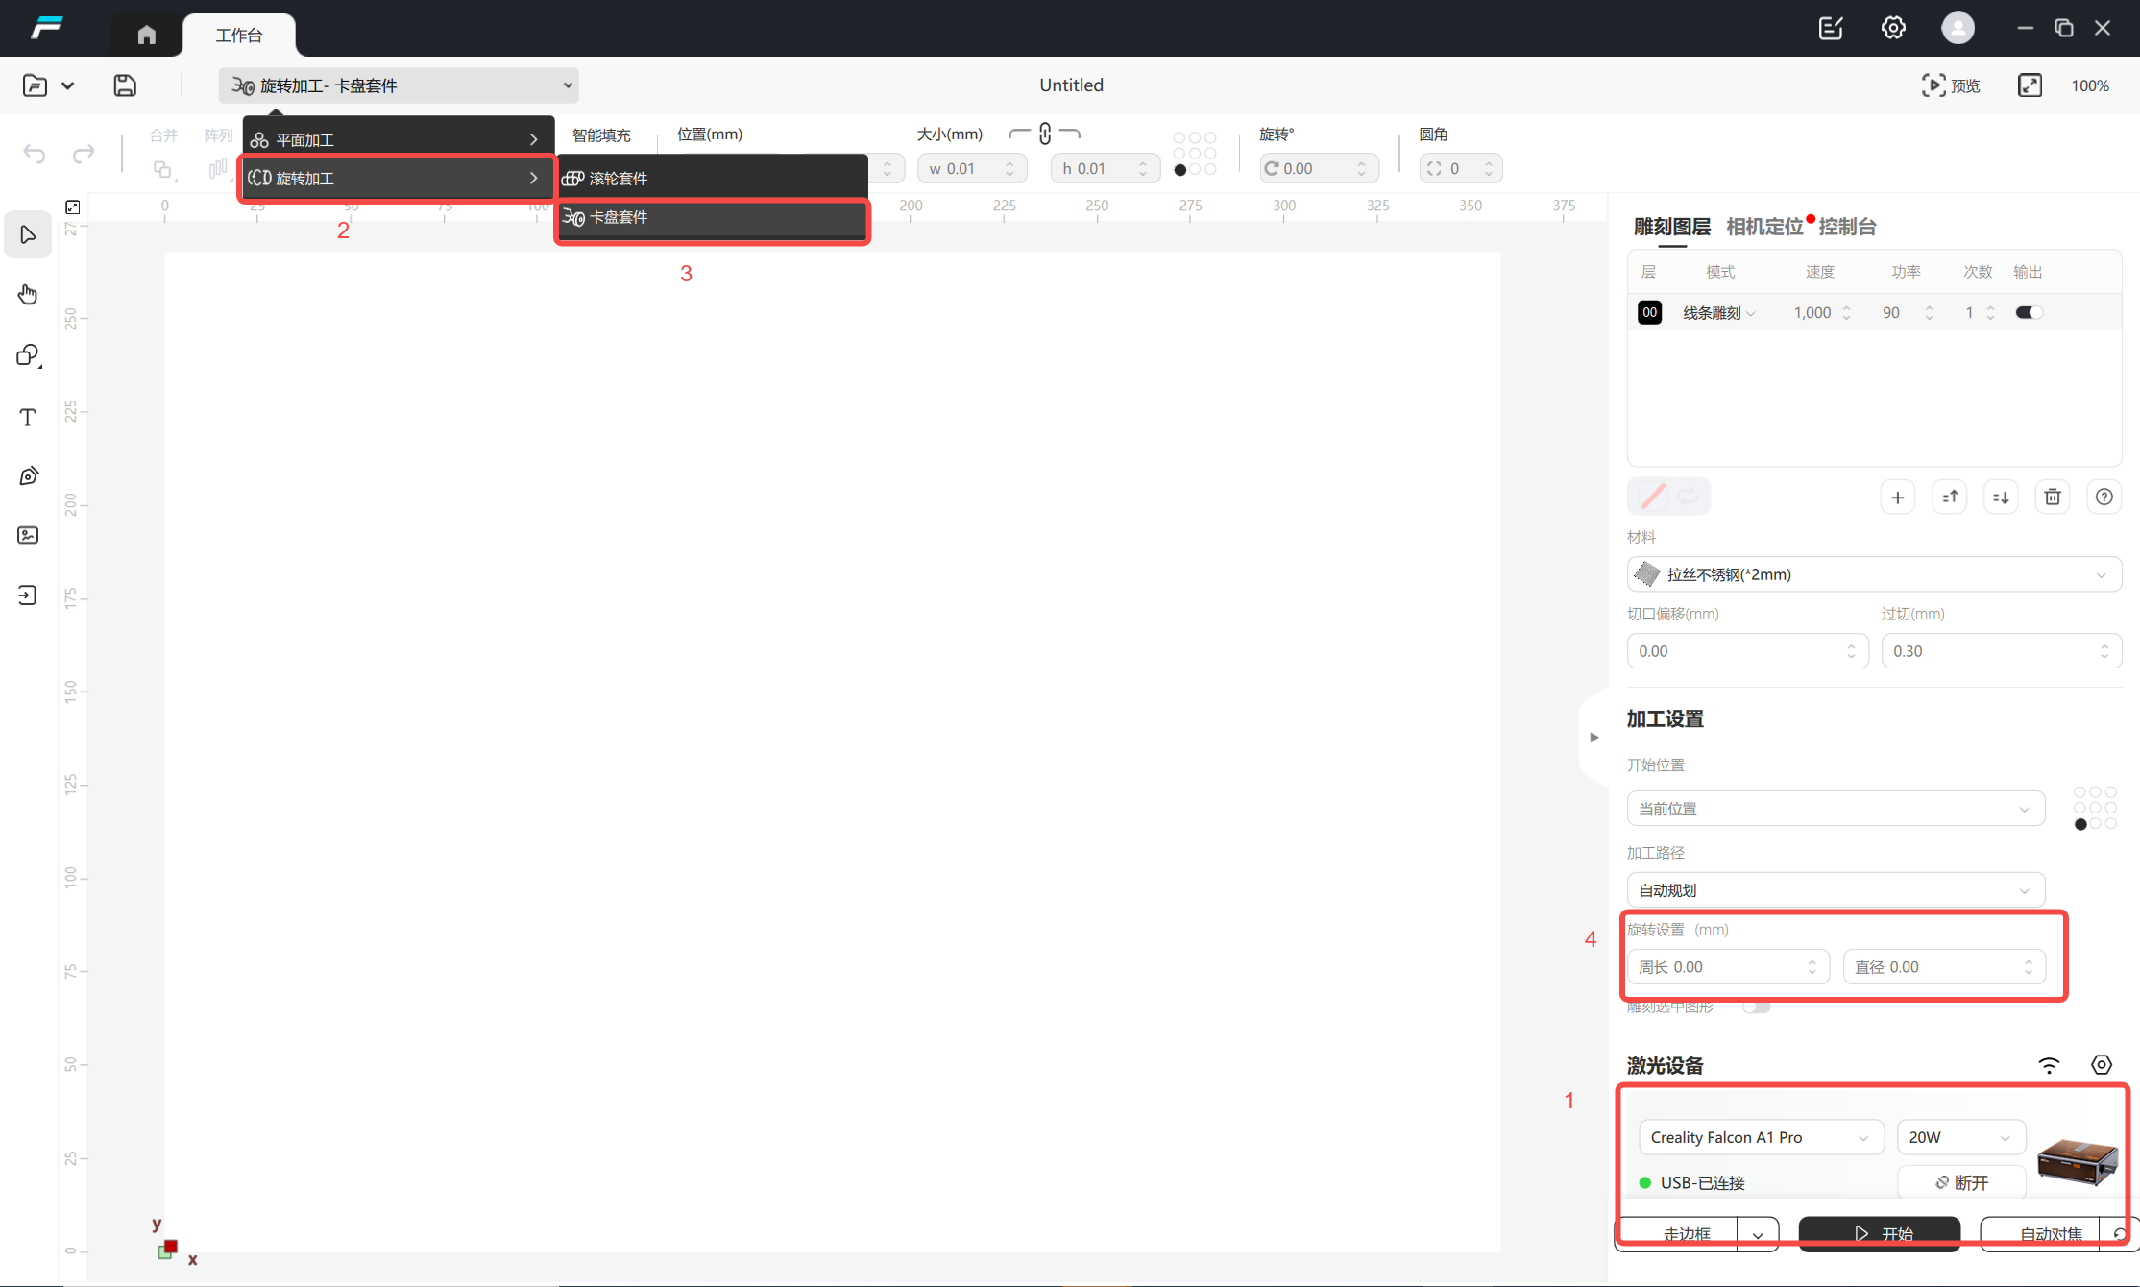Open laser device settings hexagon icon
2140x1287 pixels.
[2101, 1064]
